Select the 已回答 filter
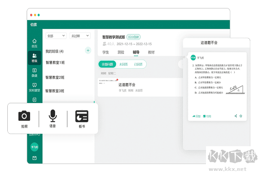258x172 pixels. (x=138, y=64)
